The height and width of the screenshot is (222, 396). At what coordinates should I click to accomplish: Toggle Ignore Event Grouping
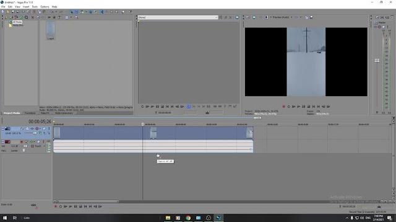(x=95, y=12)
